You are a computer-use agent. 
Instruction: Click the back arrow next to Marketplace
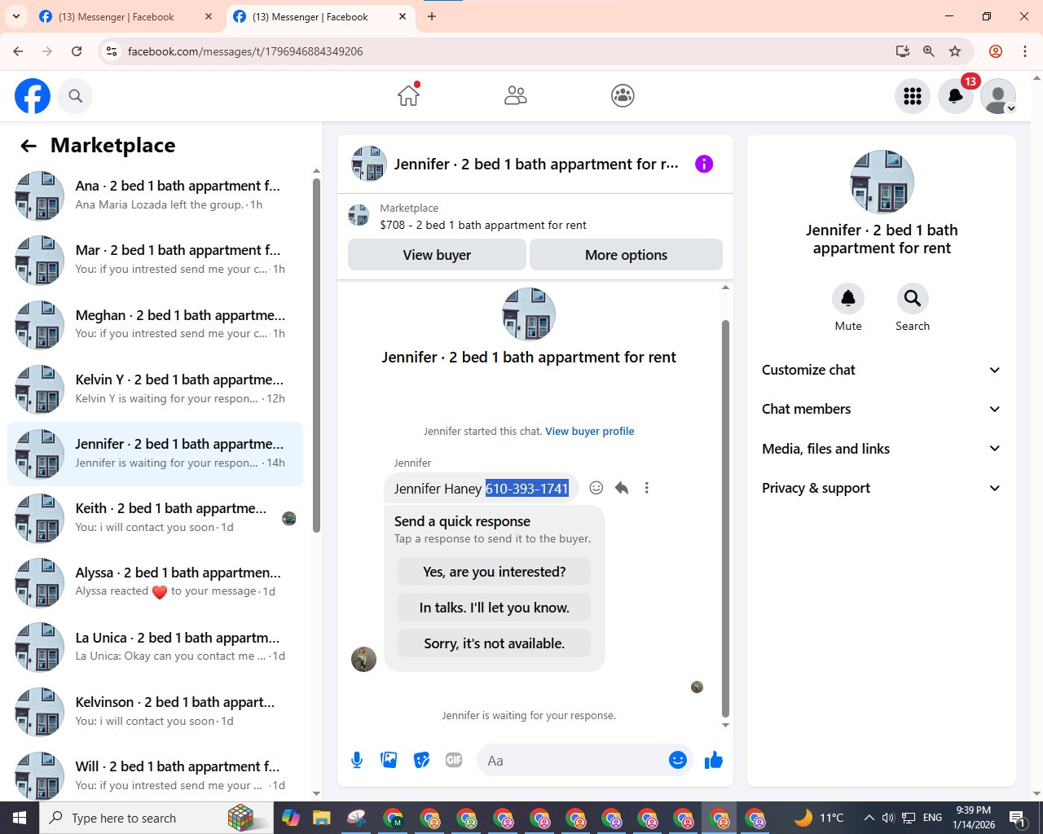[29, 146]
